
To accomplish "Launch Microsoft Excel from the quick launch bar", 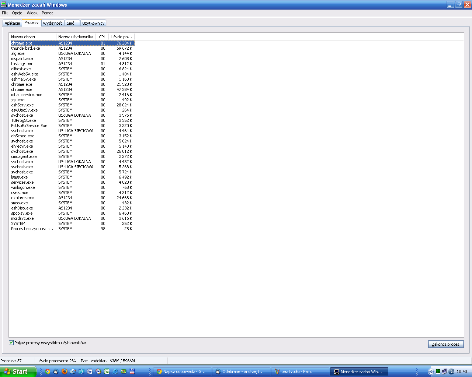I will click(x=107, y=371).
